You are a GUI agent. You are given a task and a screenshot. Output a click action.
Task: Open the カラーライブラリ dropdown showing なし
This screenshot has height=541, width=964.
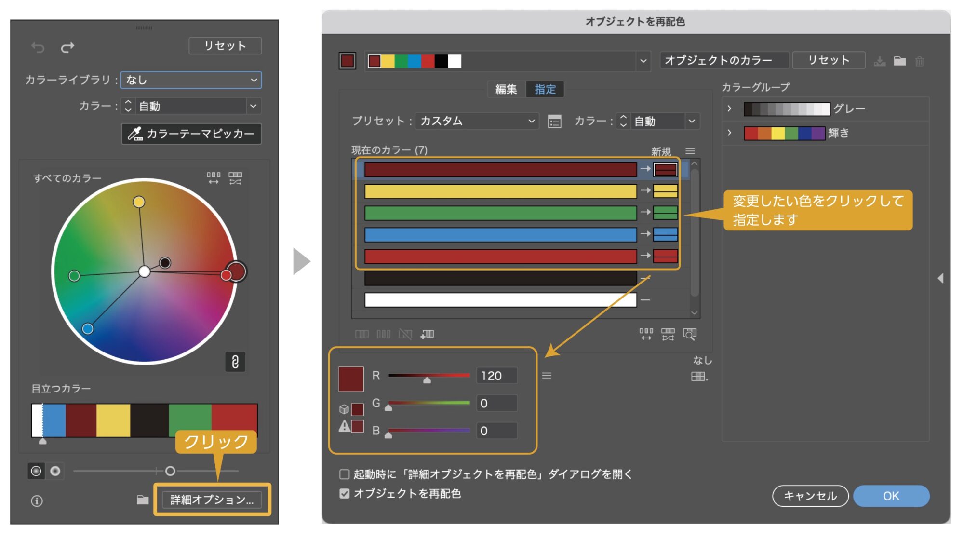point(190,81)
